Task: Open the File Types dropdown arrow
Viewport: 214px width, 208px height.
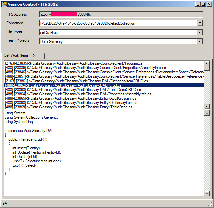Action: (x=200, y=32)
